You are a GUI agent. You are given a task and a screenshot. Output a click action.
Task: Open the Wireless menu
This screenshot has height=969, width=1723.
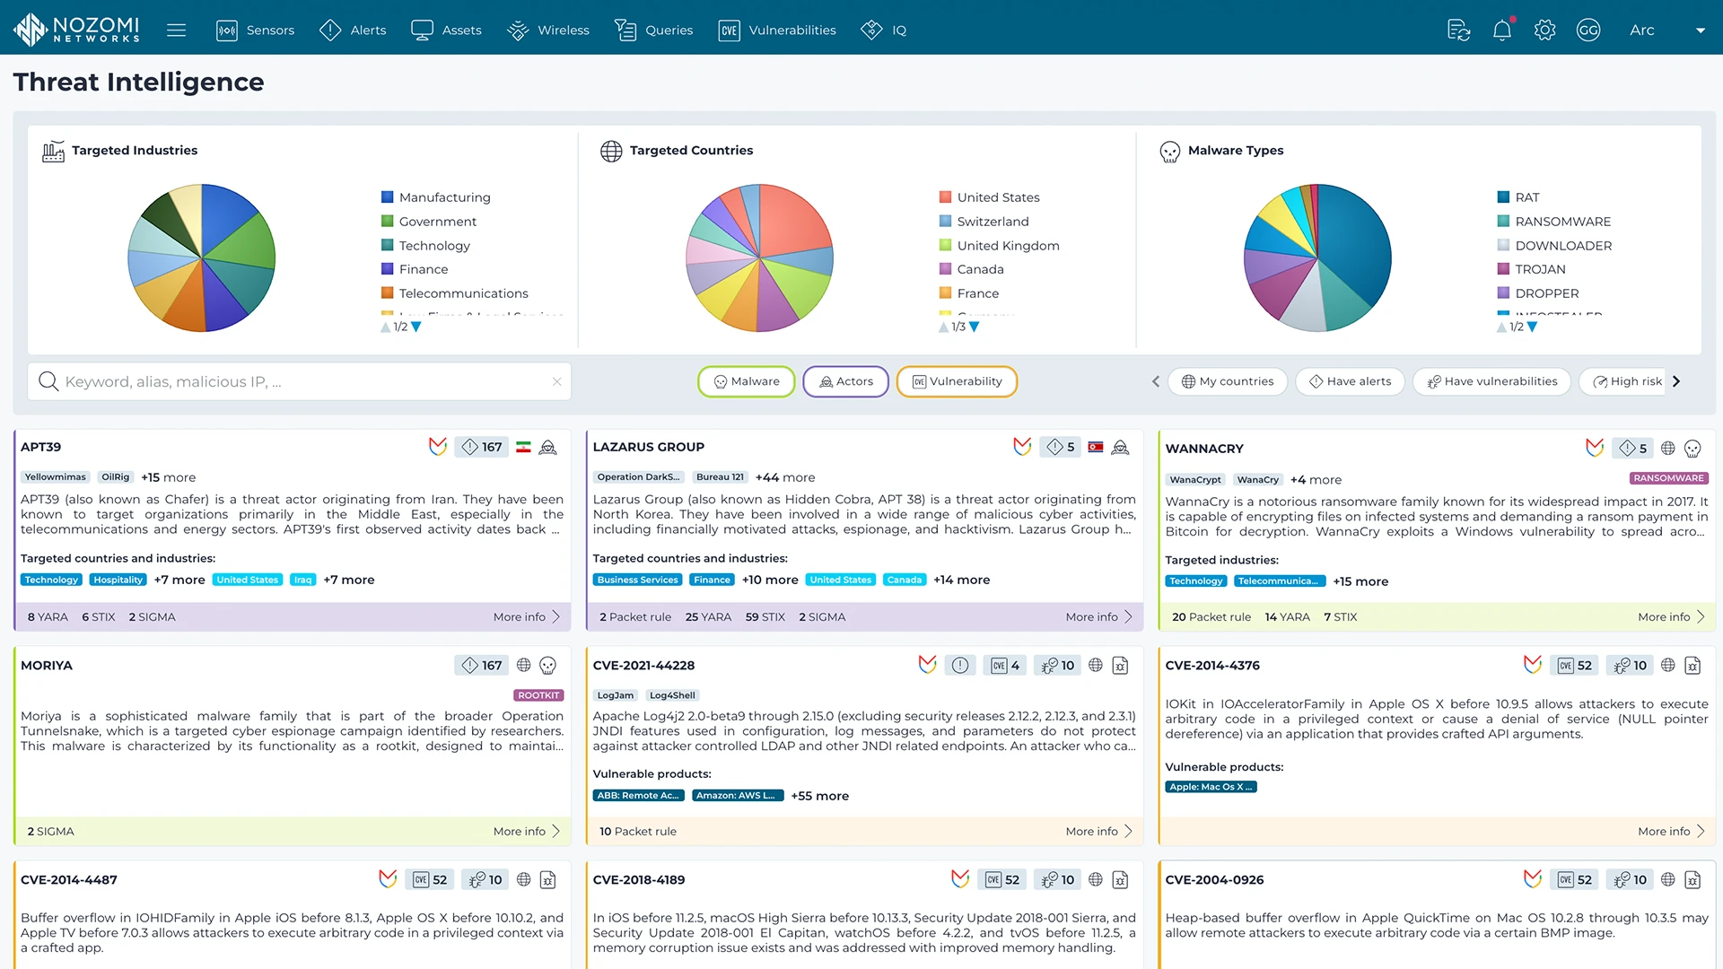click(x=548, y=31)
